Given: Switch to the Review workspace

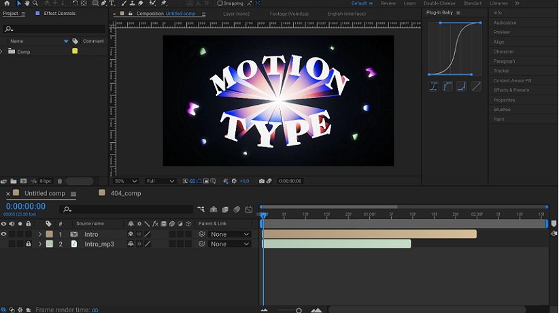Looking at the screenshot, I should (388, 3).
